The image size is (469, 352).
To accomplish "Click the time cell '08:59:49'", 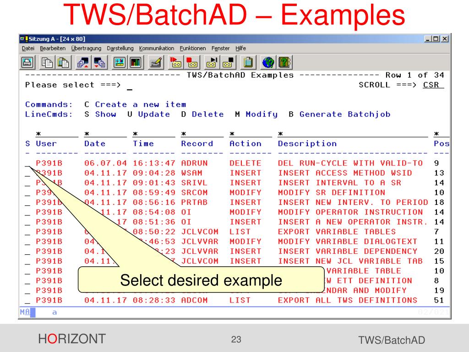I will click(x=154, y=193).
